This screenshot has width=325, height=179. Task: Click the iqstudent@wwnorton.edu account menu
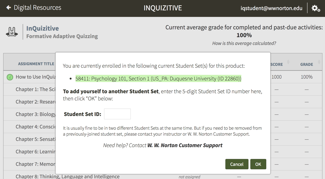[271, 8]
